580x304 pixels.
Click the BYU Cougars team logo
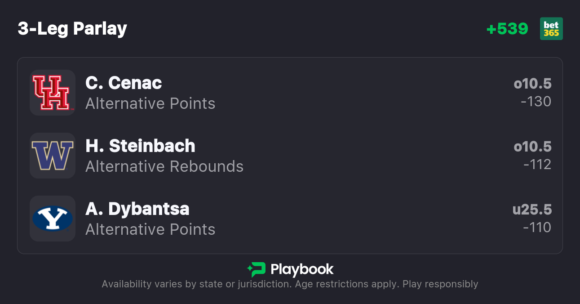click(52, 219)
